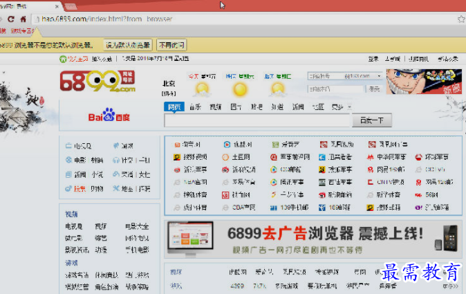Open 腾讯军事 site shortcut
466x294 pixels.
click(287, 182)
